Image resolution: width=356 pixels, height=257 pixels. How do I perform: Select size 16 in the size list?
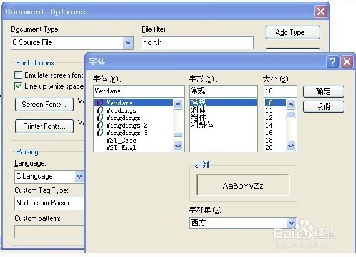[x=275, y=133]
